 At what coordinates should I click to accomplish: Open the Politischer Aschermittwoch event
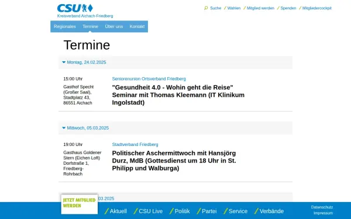tap(174, 161)
